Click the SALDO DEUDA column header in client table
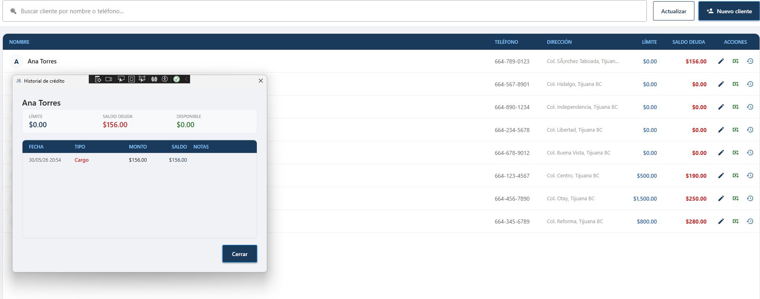Screen dimensions: 760x299 coord(689,42)
